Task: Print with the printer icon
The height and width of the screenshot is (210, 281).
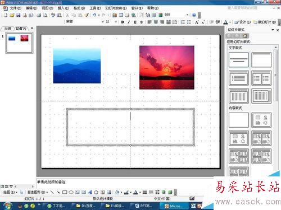Action: [x=39, y=15]
